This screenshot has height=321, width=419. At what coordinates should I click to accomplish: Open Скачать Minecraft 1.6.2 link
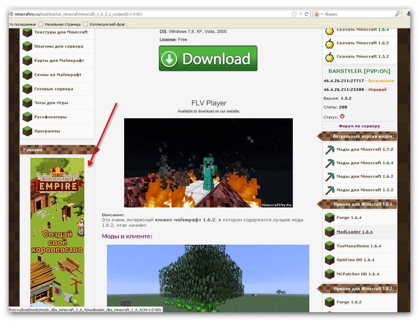(363, 43)
